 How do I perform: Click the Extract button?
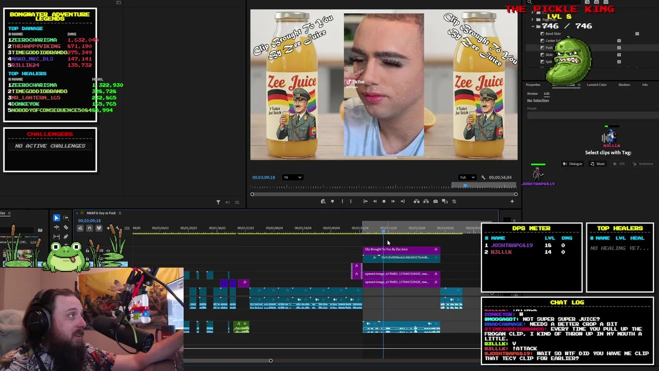426,201
